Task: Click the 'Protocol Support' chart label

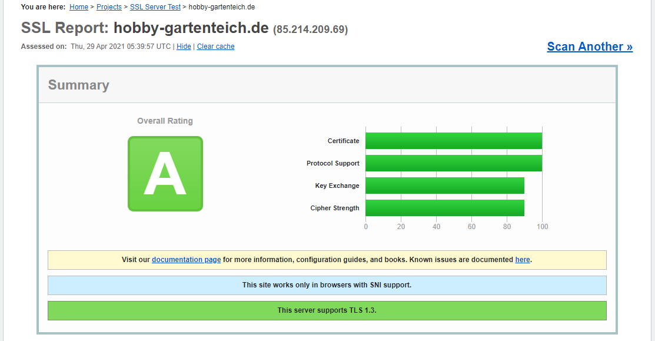Action: tap(333, 163)
